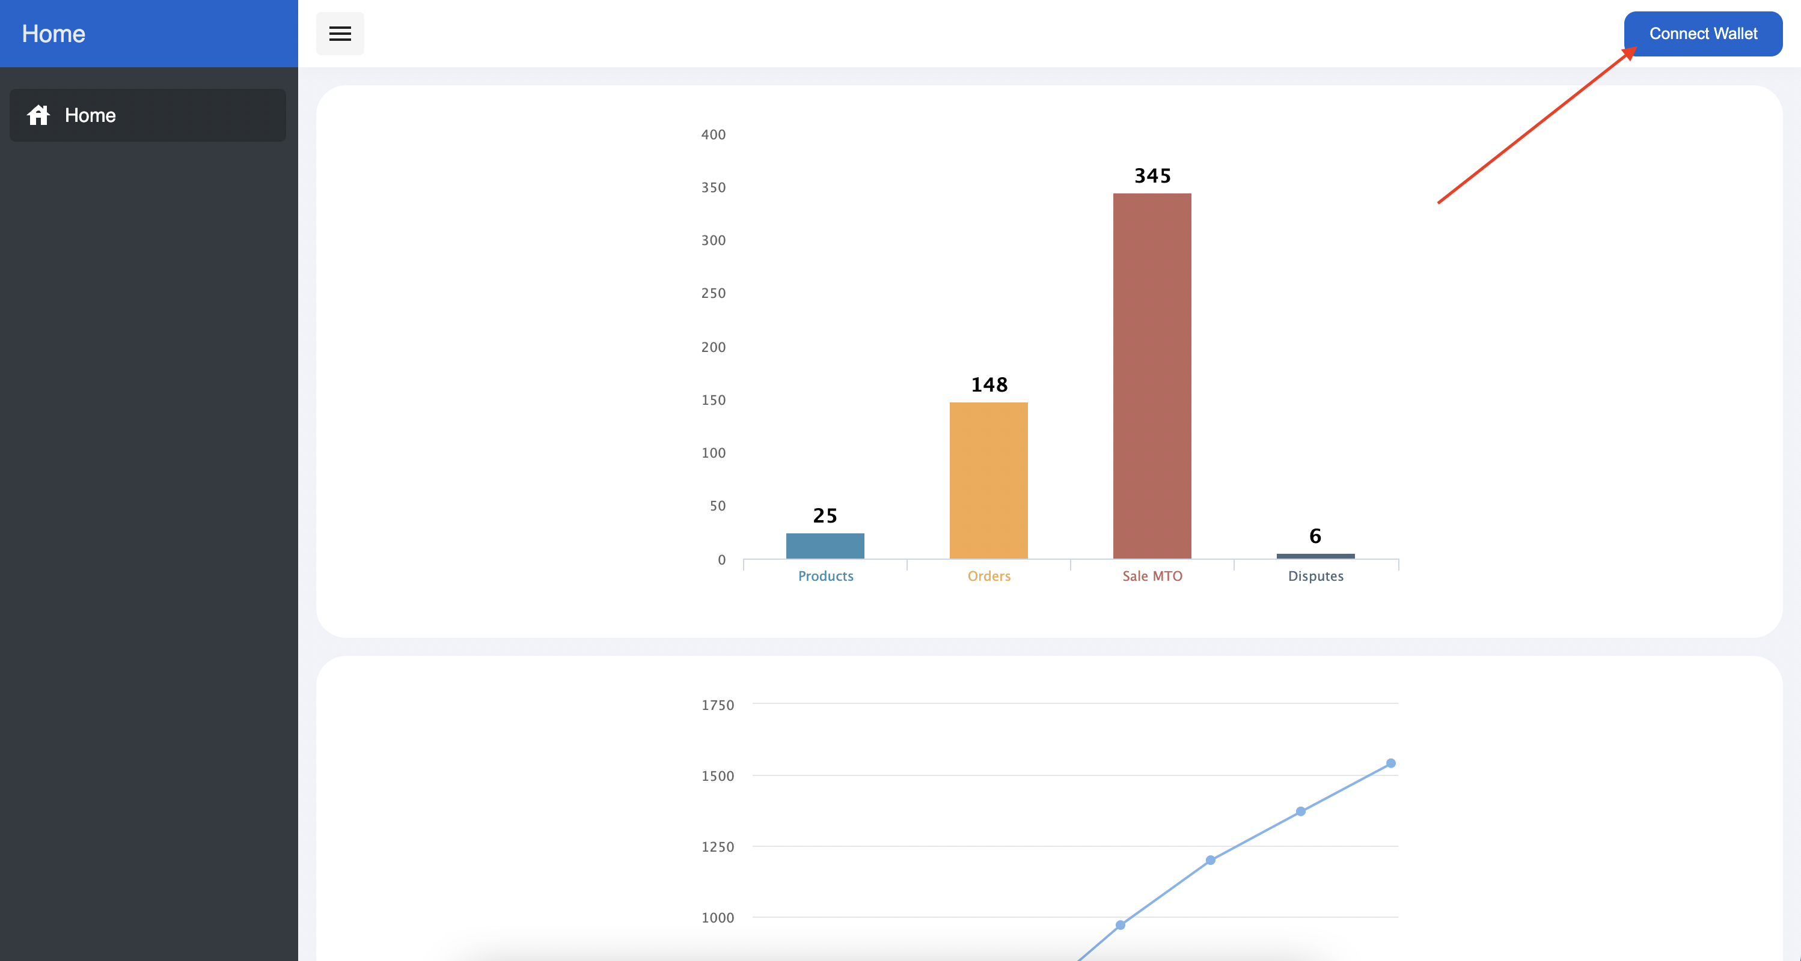Click the red Sale MTO bar
1801x961 pixels.
(x=1152, y=376)
